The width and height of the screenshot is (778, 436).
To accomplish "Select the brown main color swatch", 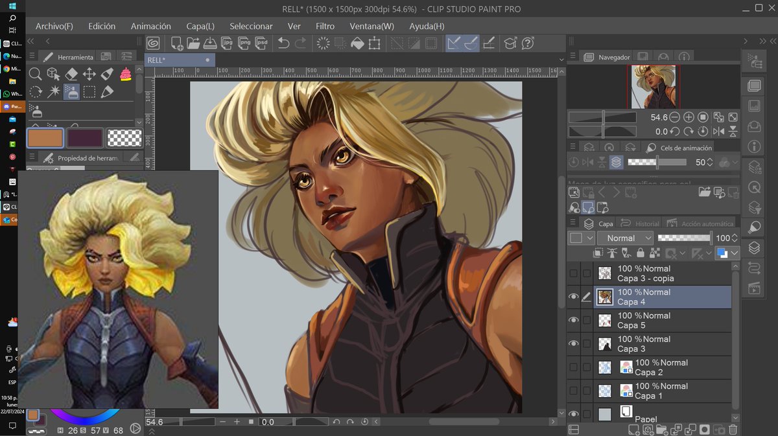I will (45, 138).
